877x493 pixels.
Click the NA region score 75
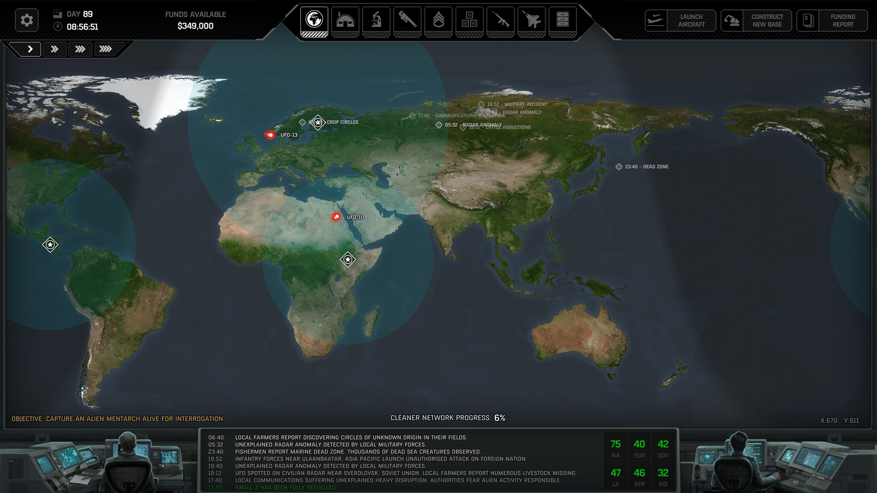click(x=615, y=444)
